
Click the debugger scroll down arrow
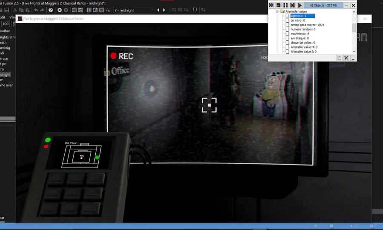[x=354, y=51]
